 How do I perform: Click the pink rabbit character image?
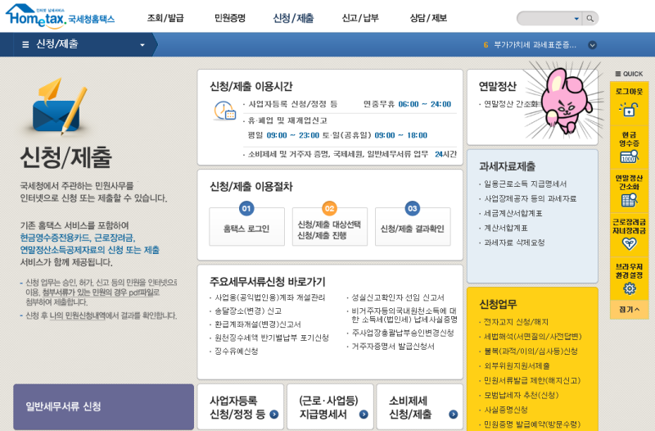[565, 100]
